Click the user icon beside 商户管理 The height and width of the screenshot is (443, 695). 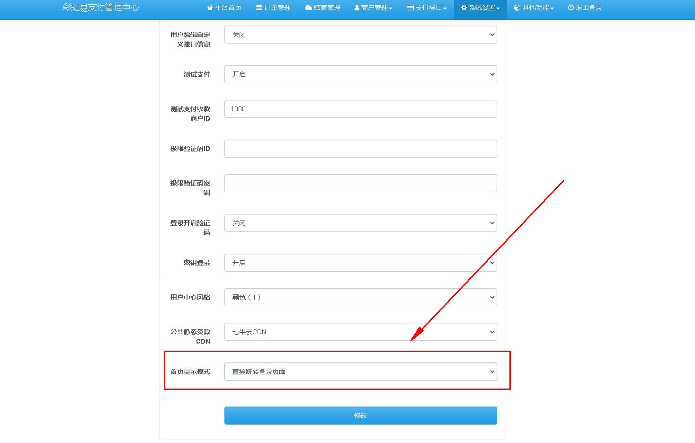pos(357,8)
